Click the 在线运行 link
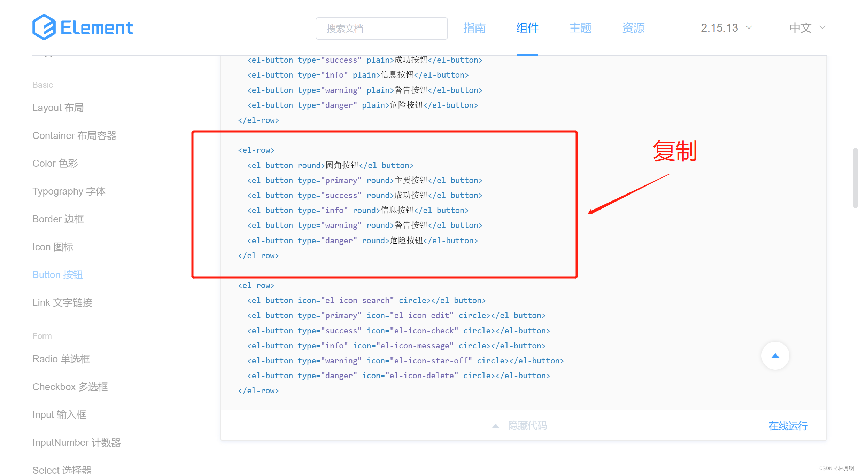 click(x=788, y=426)
